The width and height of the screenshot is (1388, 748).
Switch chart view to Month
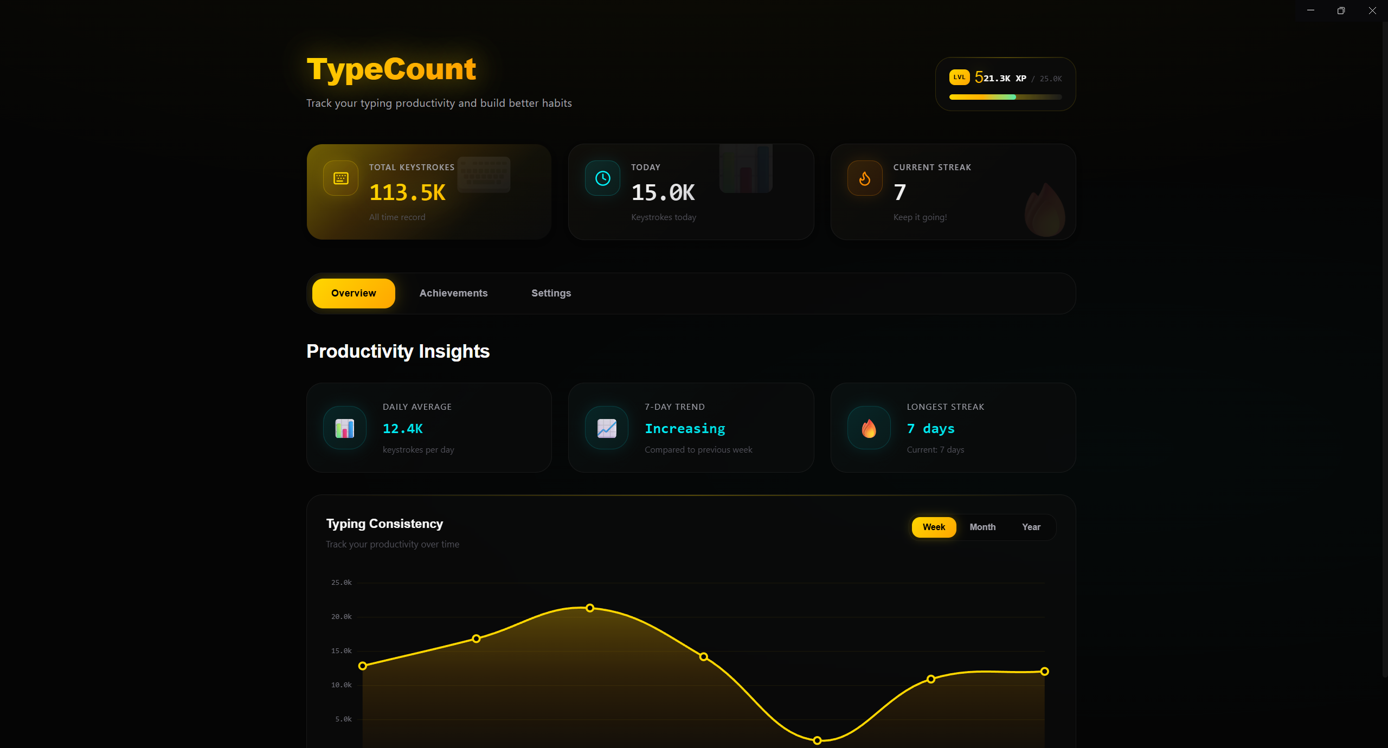tap(982, 527)
